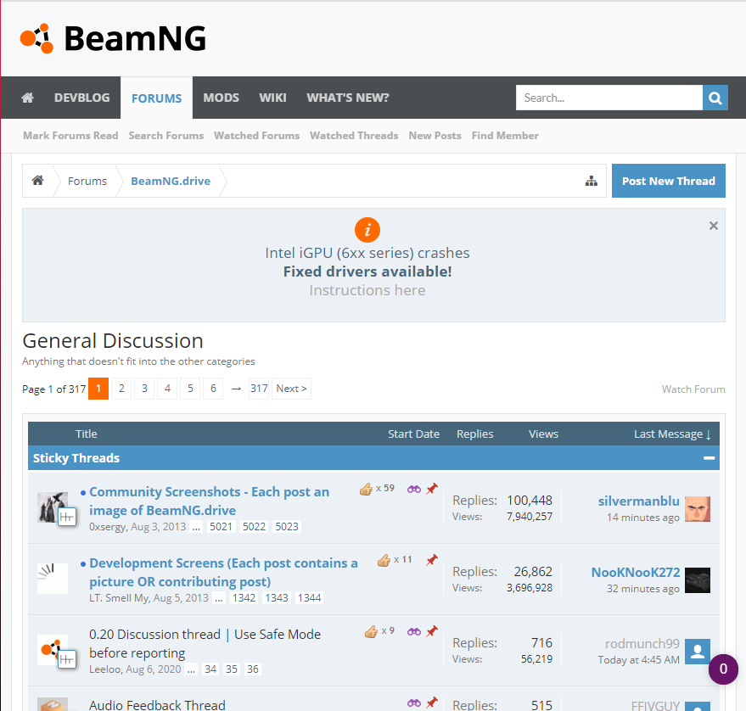Click binoculars icon on Audio Feedback Thread
Viewport: 746px width, 711px height.
(x=414, y=703)
